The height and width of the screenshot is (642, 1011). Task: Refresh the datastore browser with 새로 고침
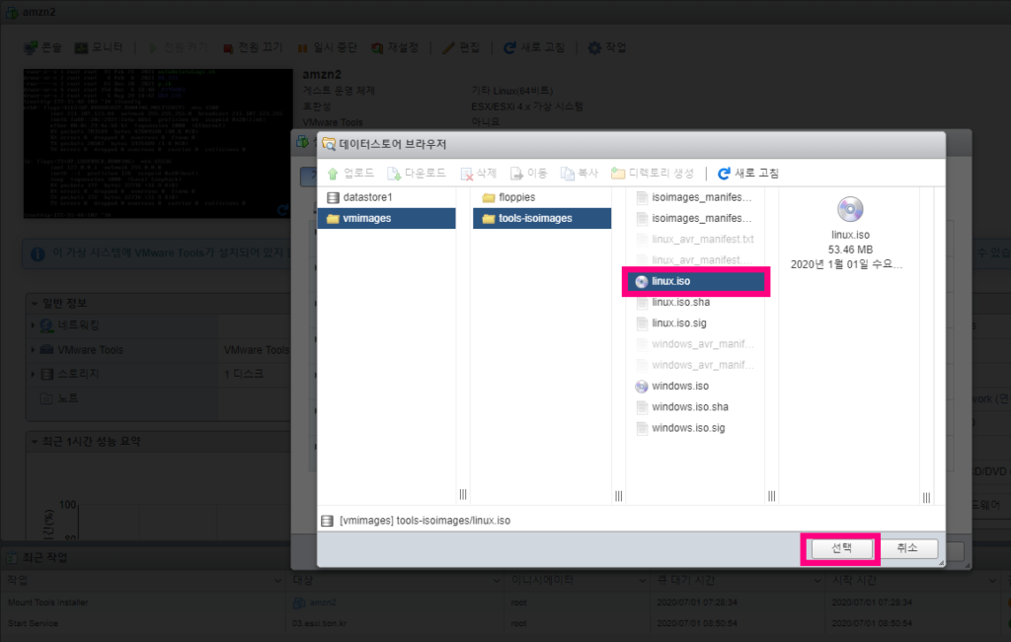[x=748, y=174]
